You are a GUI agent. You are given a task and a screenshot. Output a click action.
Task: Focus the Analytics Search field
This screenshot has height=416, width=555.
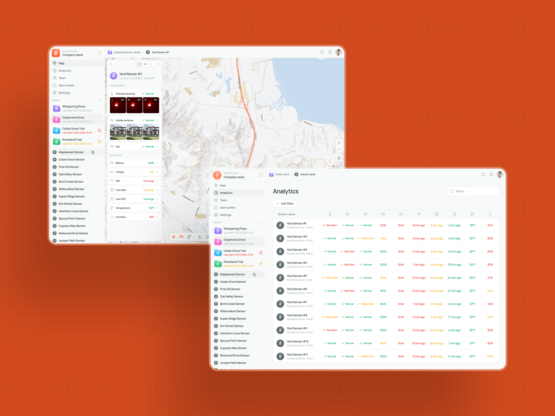pyautogui.click(x=473, y=191)
